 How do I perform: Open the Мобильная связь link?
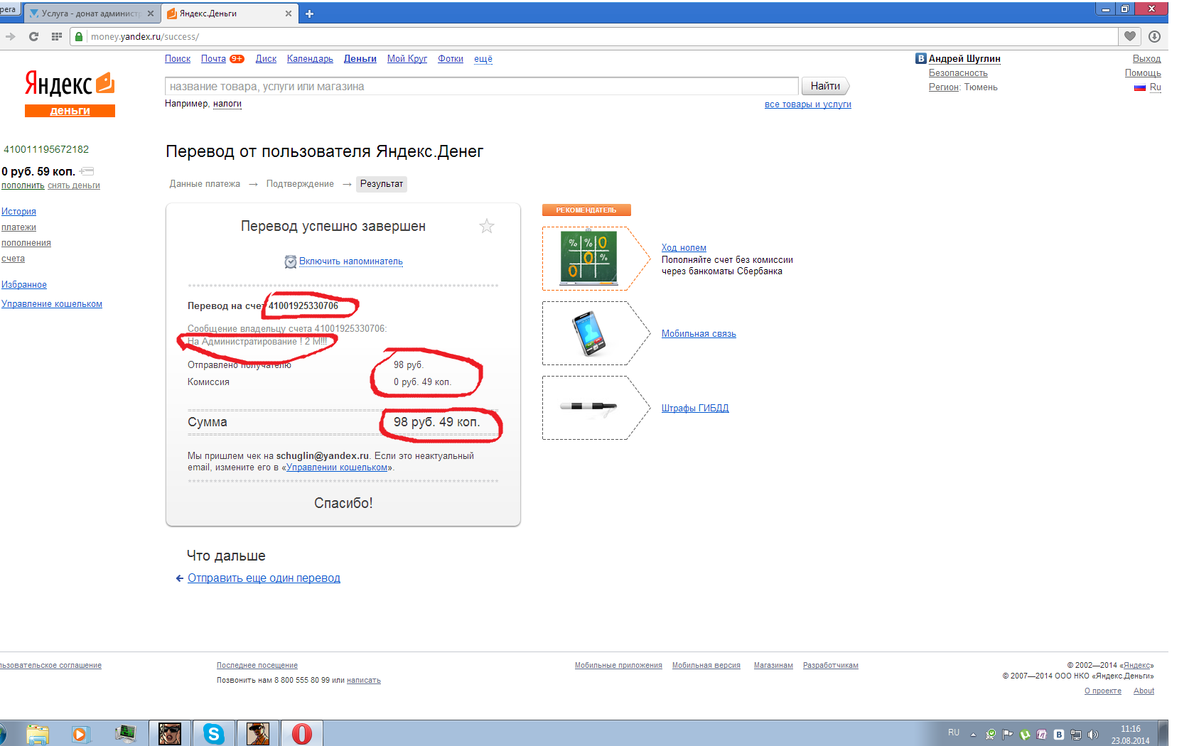pos(699,334)
